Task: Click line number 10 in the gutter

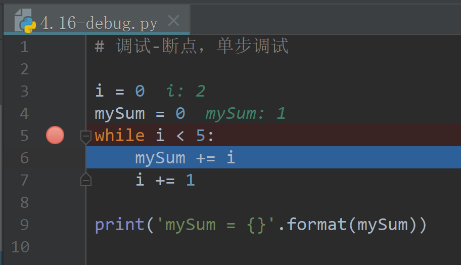Action: coord(20,247)
